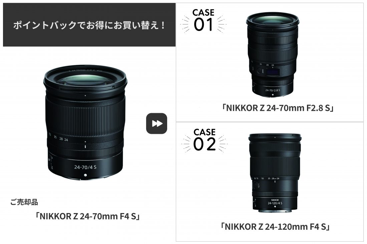Click the large 02 number
The height and width of the screenshot is (244, 367).
click(x=204, y=144)
